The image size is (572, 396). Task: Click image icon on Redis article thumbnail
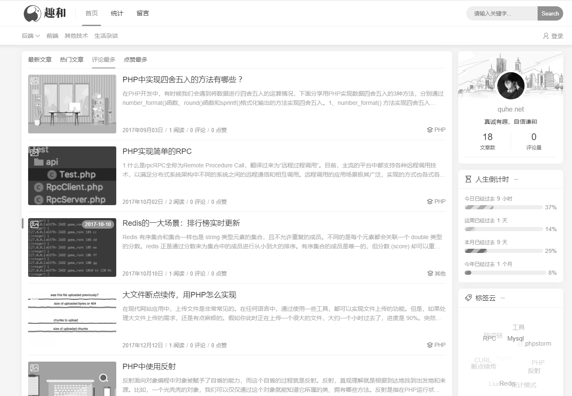coord(34,224)
